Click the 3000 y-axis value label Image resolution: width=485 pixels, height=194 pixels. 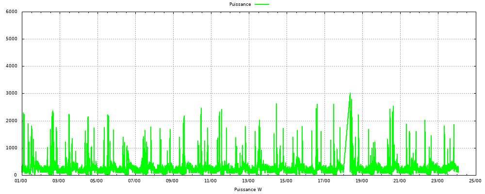tap(11, 94)
